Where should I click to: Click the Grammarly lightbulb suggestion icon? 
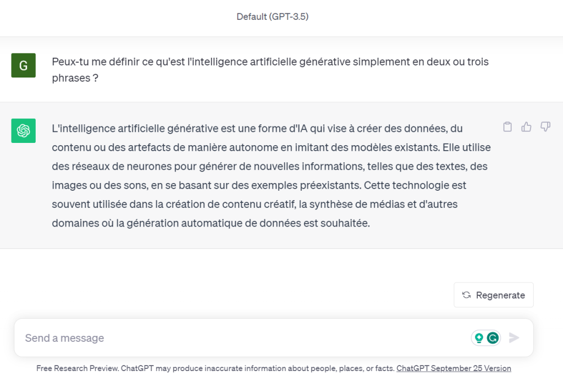coord(479,338)
